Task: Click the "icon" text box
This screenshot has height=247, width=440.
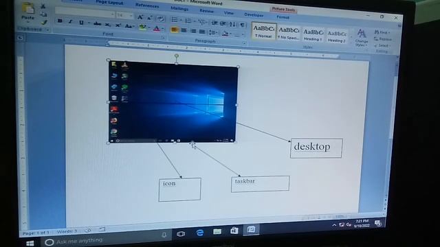Action: 180,189
